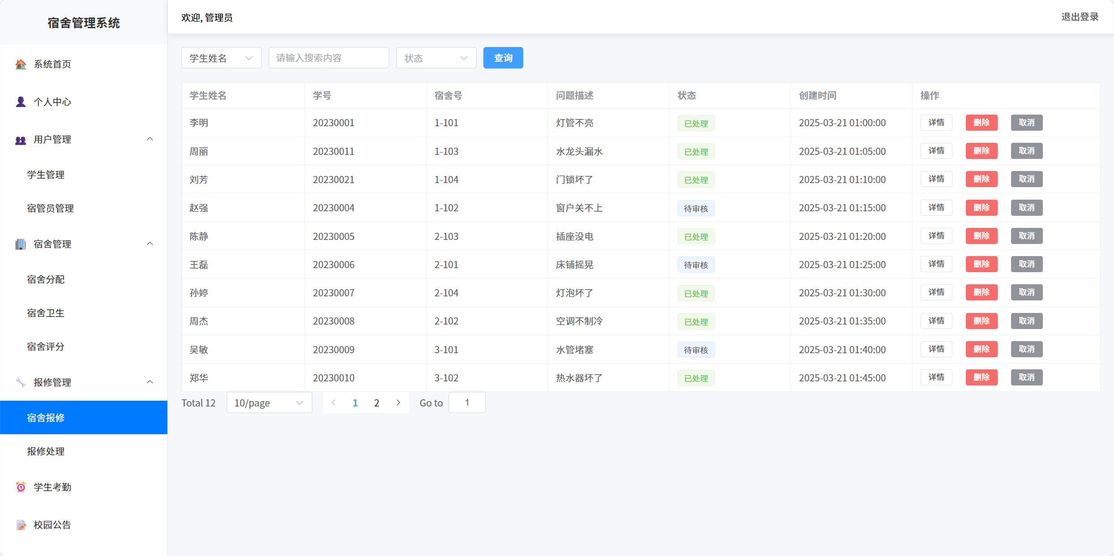1114x556 pixels.
Task: Click the users icon beside 用户管理
Action: pos(20,139)
